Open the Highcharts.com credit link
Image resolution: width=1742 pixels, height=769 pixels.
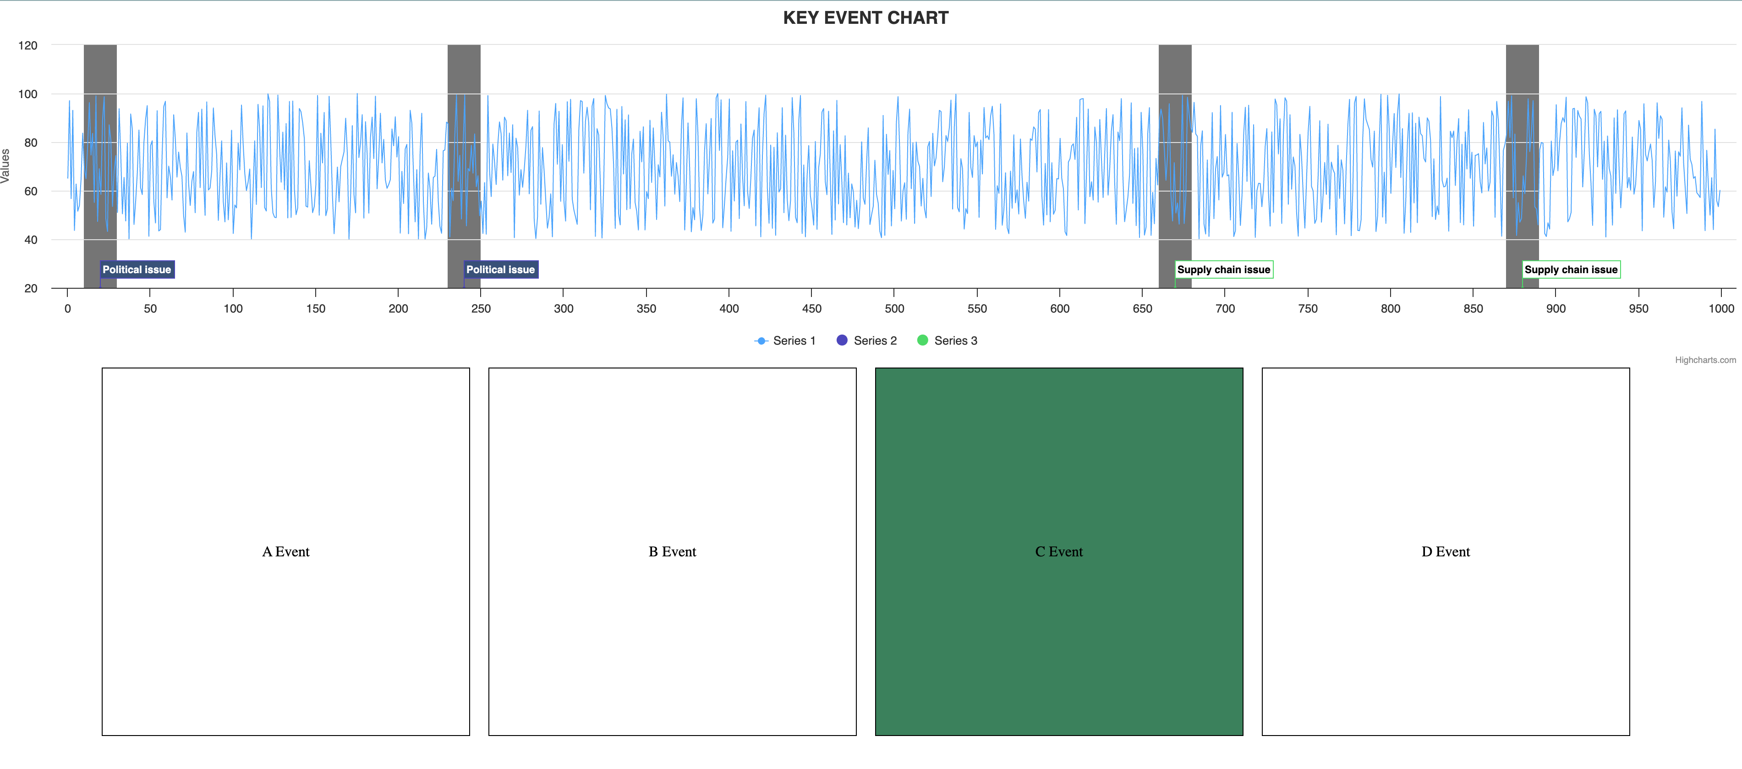[x=1705, y=360]
